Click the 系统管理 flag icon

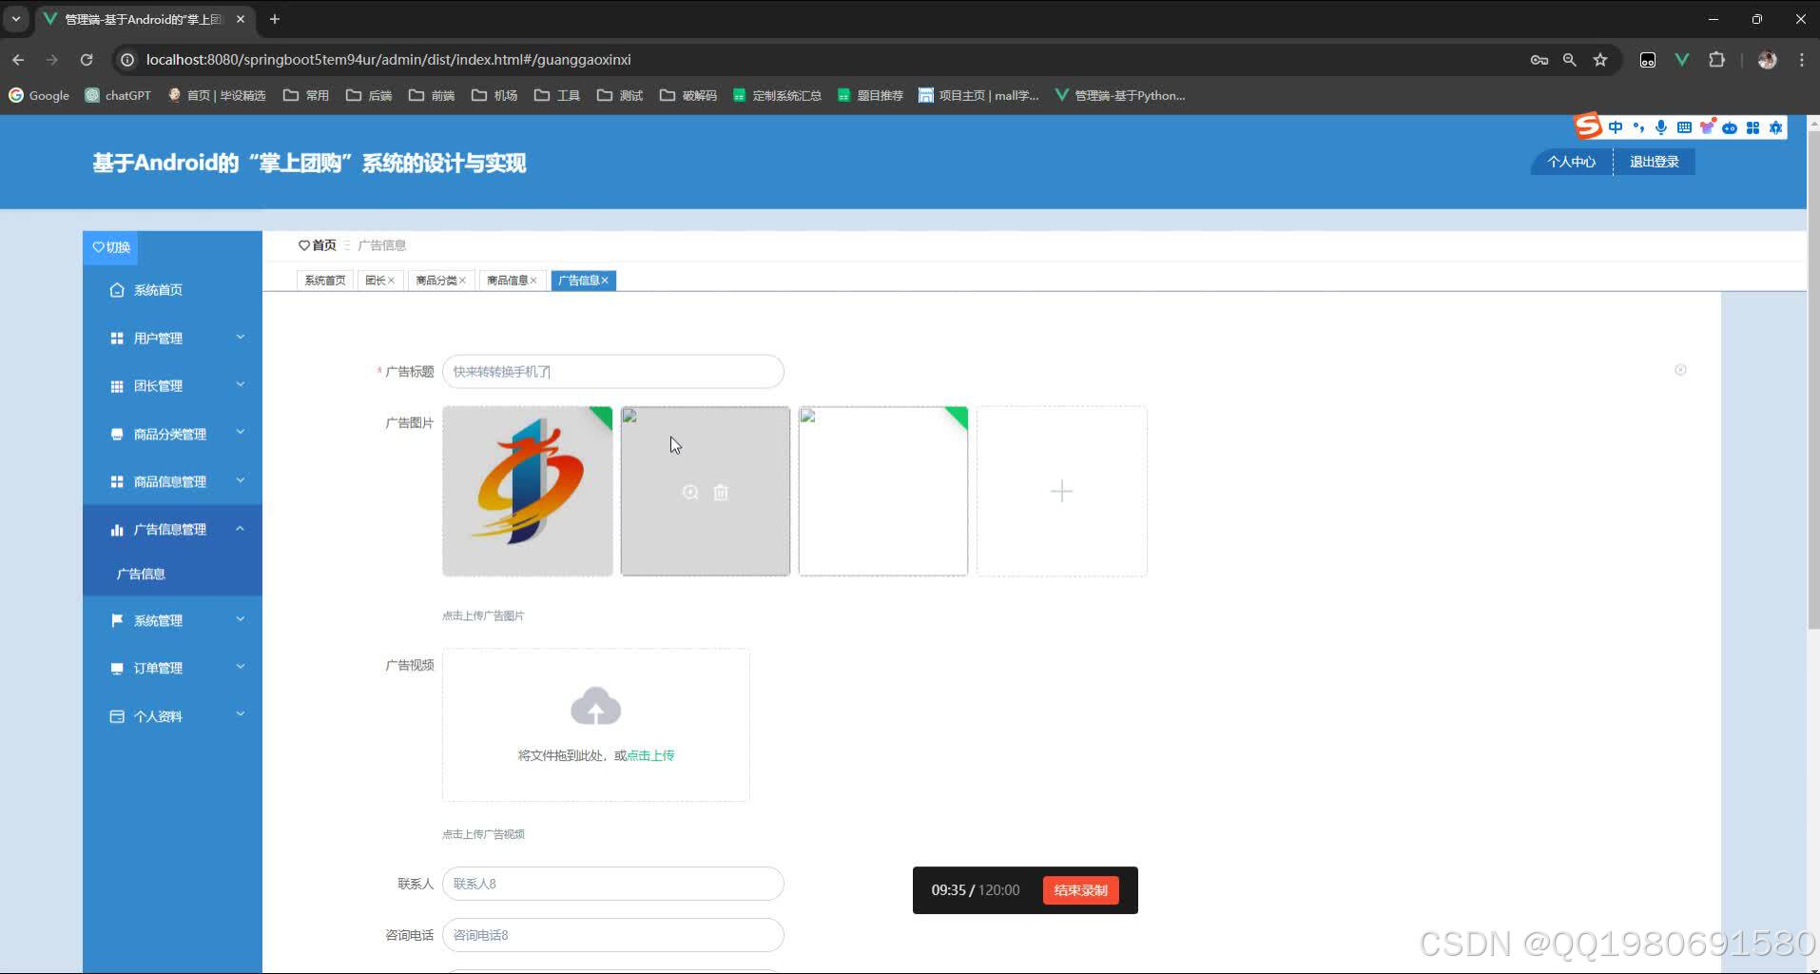[117, 620]
